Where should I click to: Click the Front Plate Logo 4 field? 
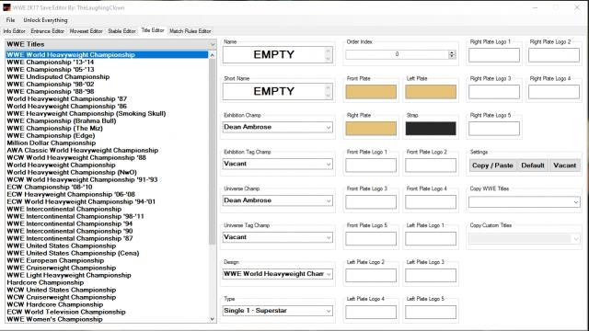431,202
